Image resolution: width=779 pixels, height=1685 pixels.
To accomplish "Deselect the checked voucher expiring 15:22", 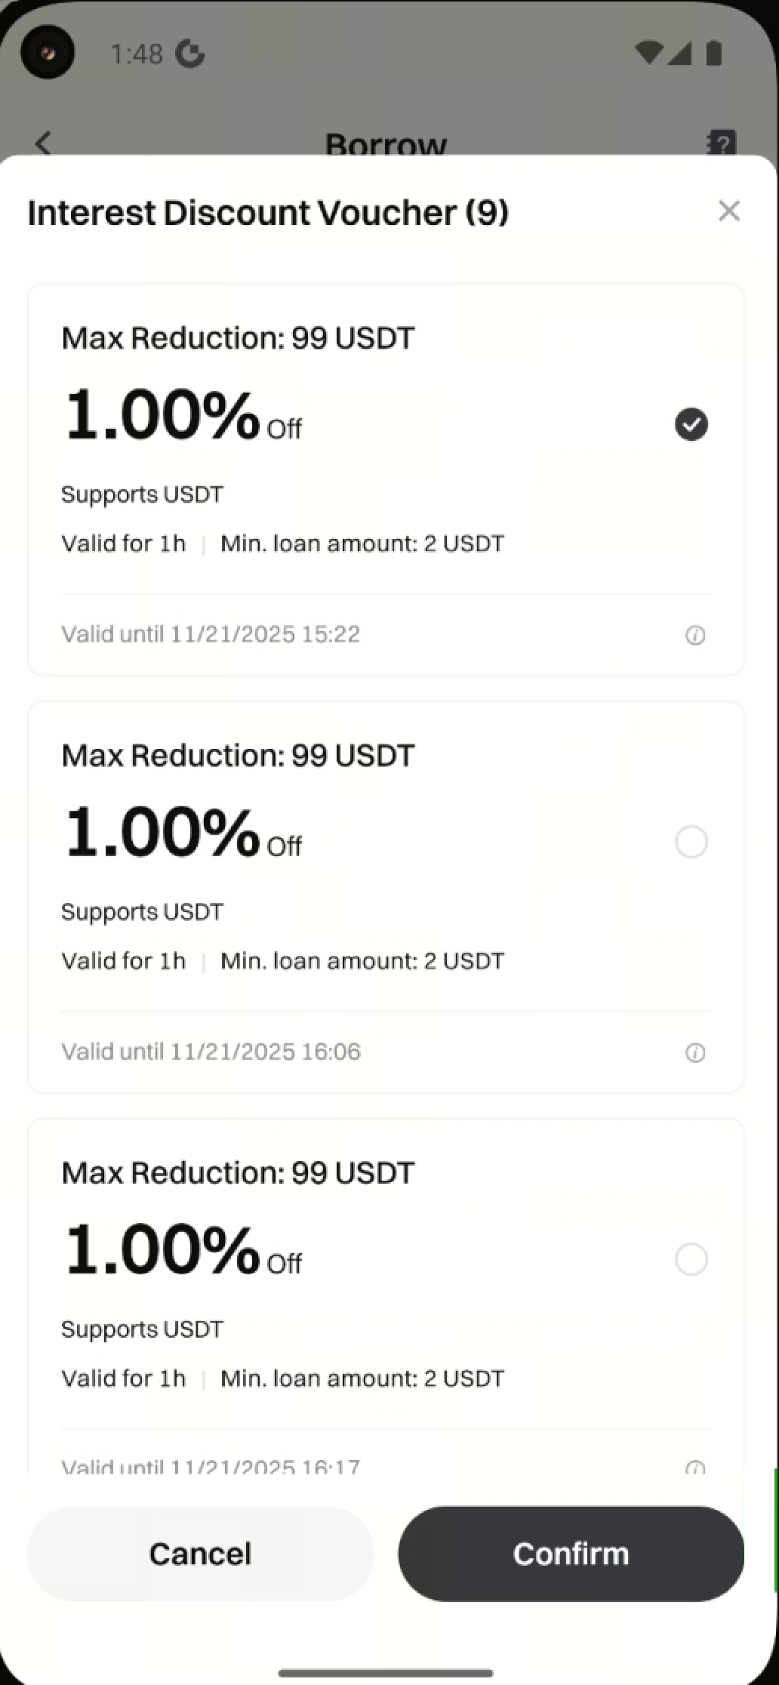I will 691,424.
